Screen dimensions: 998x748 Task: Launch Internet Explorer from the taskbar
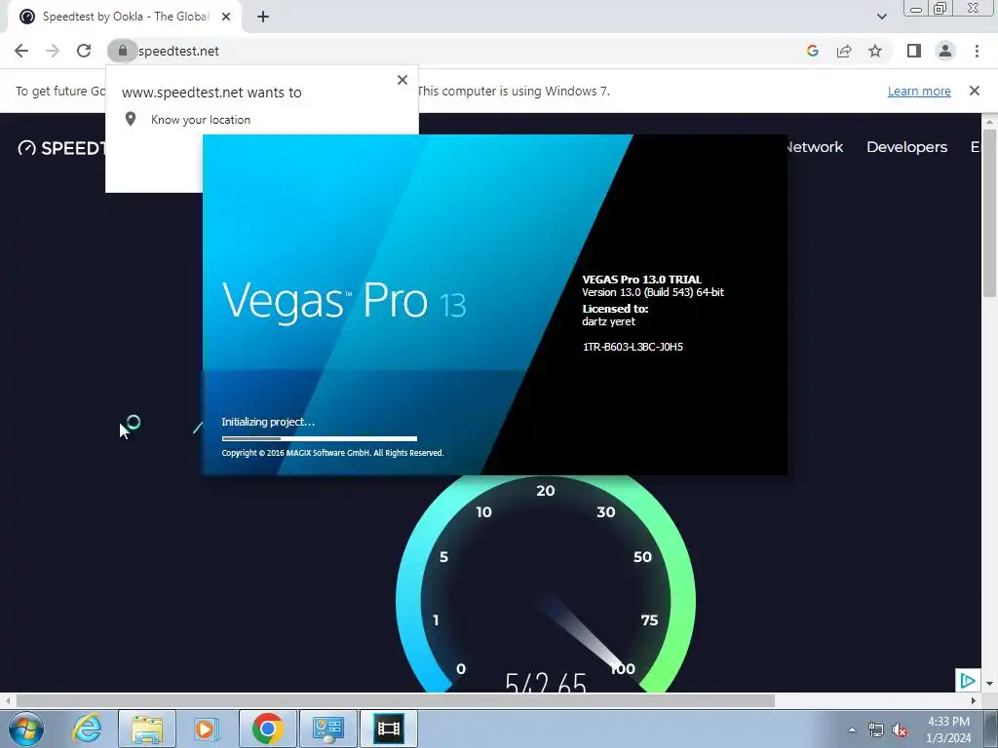pos(87,729)
